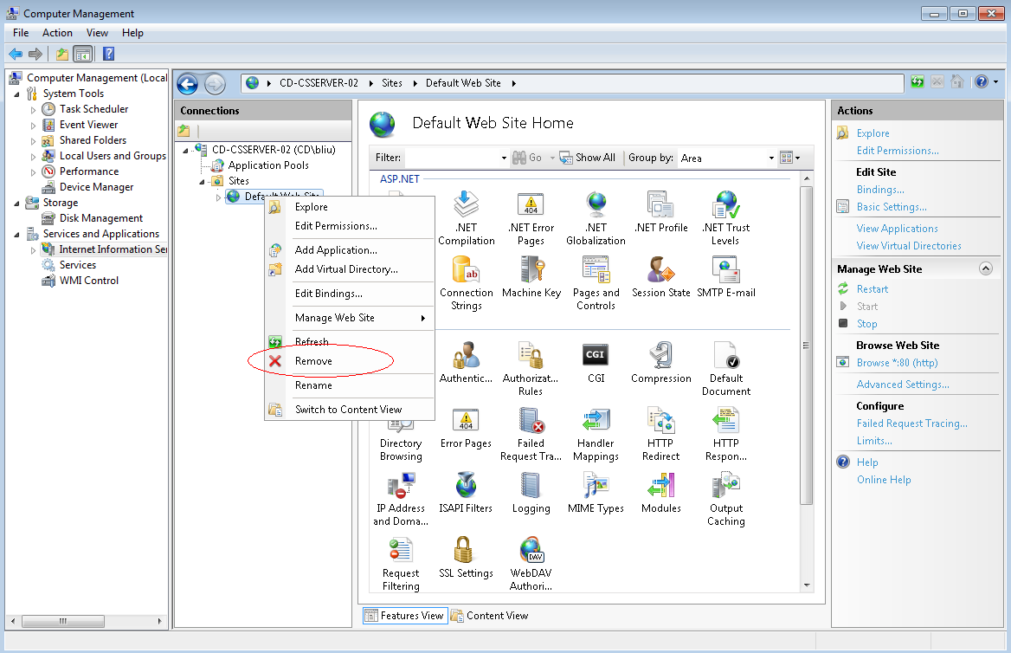
Task: Open the SMTP E-mail feature
Action: point(726,277)
